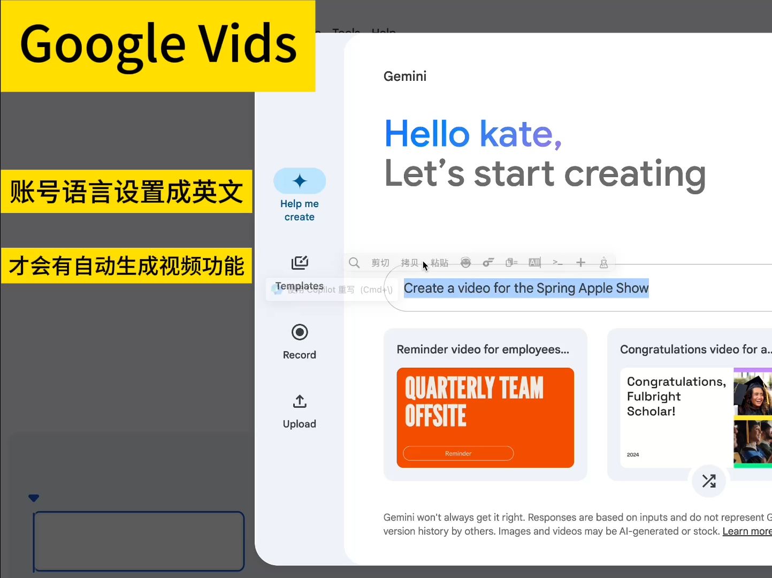Click the Upload icon in the sidebar

(x=299, y=402)
